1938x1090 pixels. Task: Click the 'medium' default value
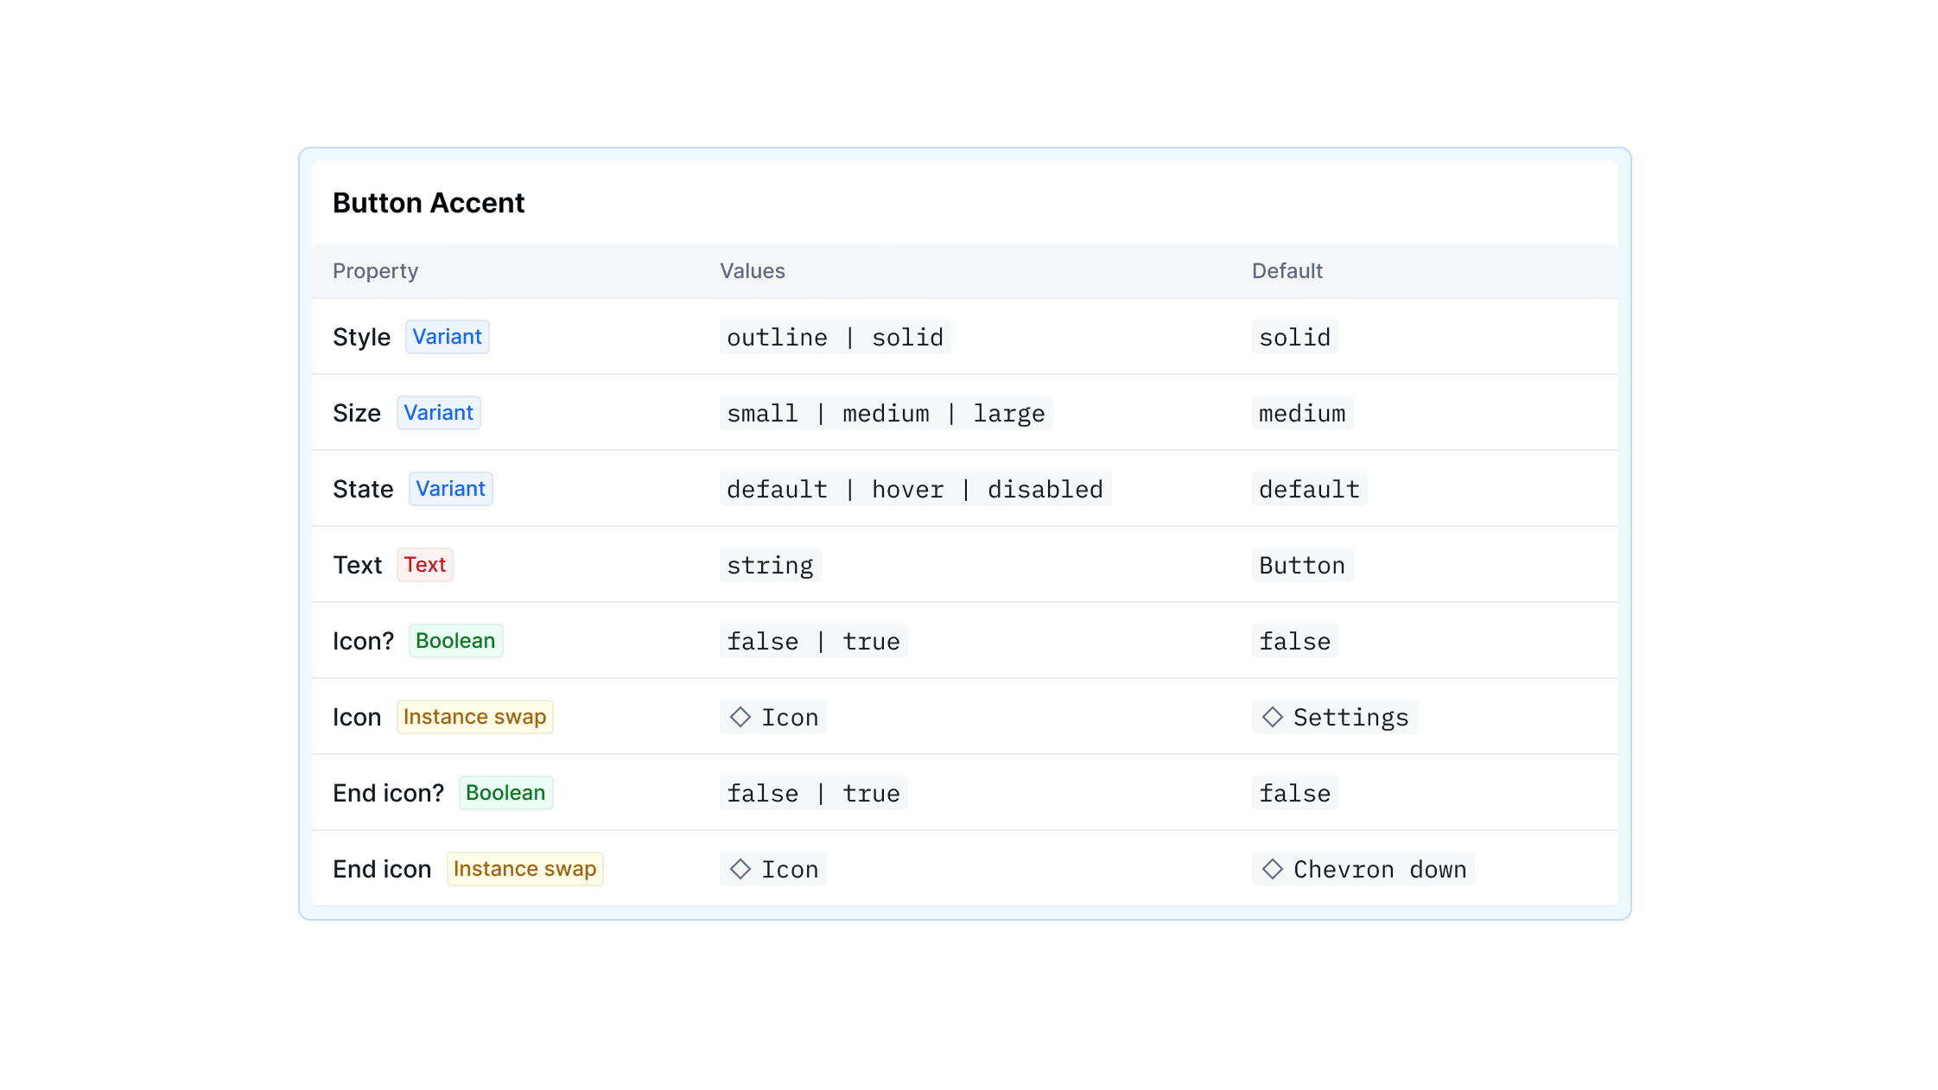(x=1302, y=413)
